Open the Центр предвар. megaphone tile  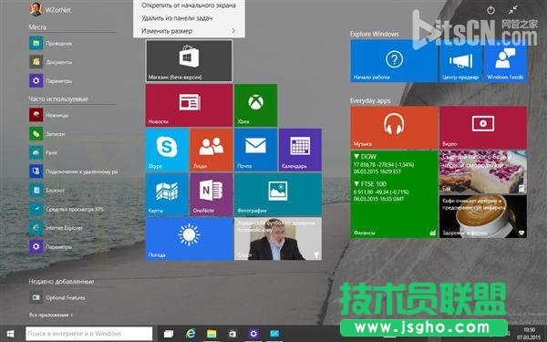click(460, 61)
